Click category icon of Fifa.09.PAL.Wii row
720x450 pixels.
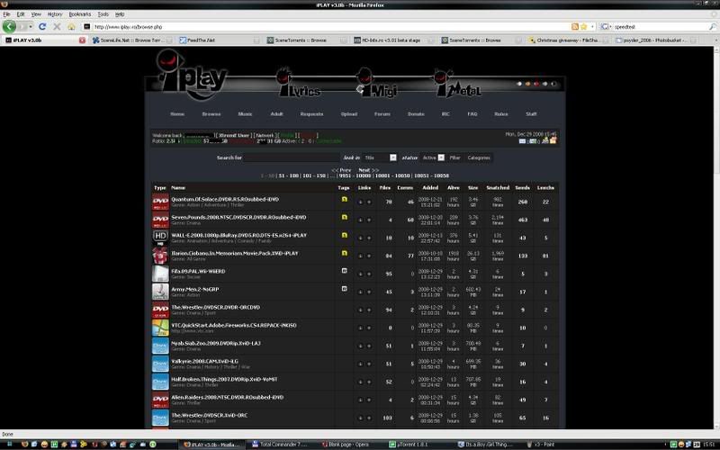pyautogui.click(x=160, y=274)
